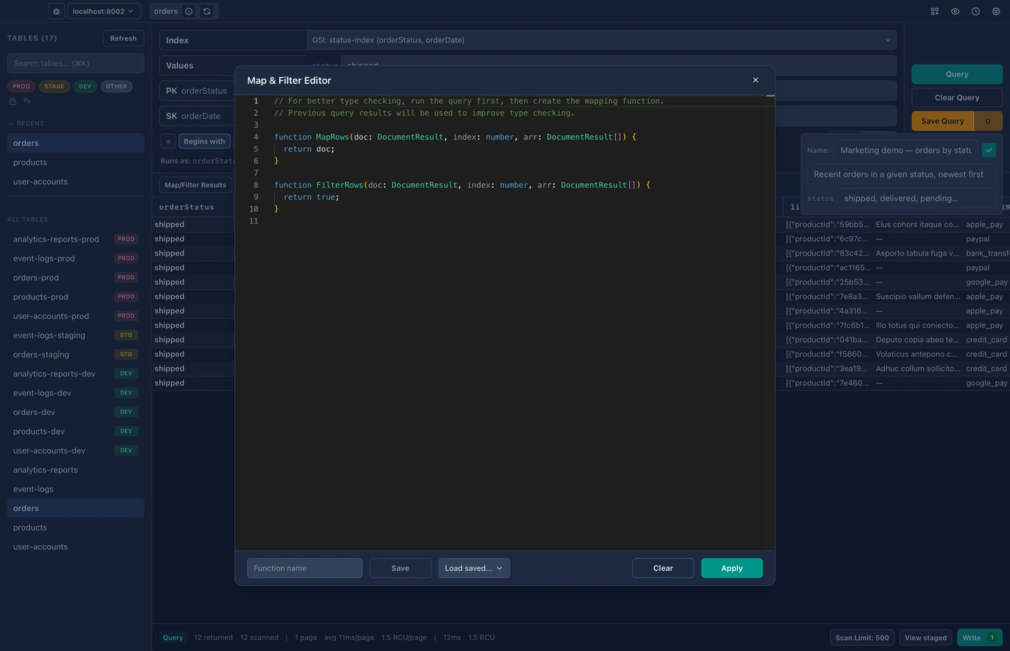Viewport: 1010px width, 651px height.
Task: Click the query Name input field
Action: tap(905, 150)
